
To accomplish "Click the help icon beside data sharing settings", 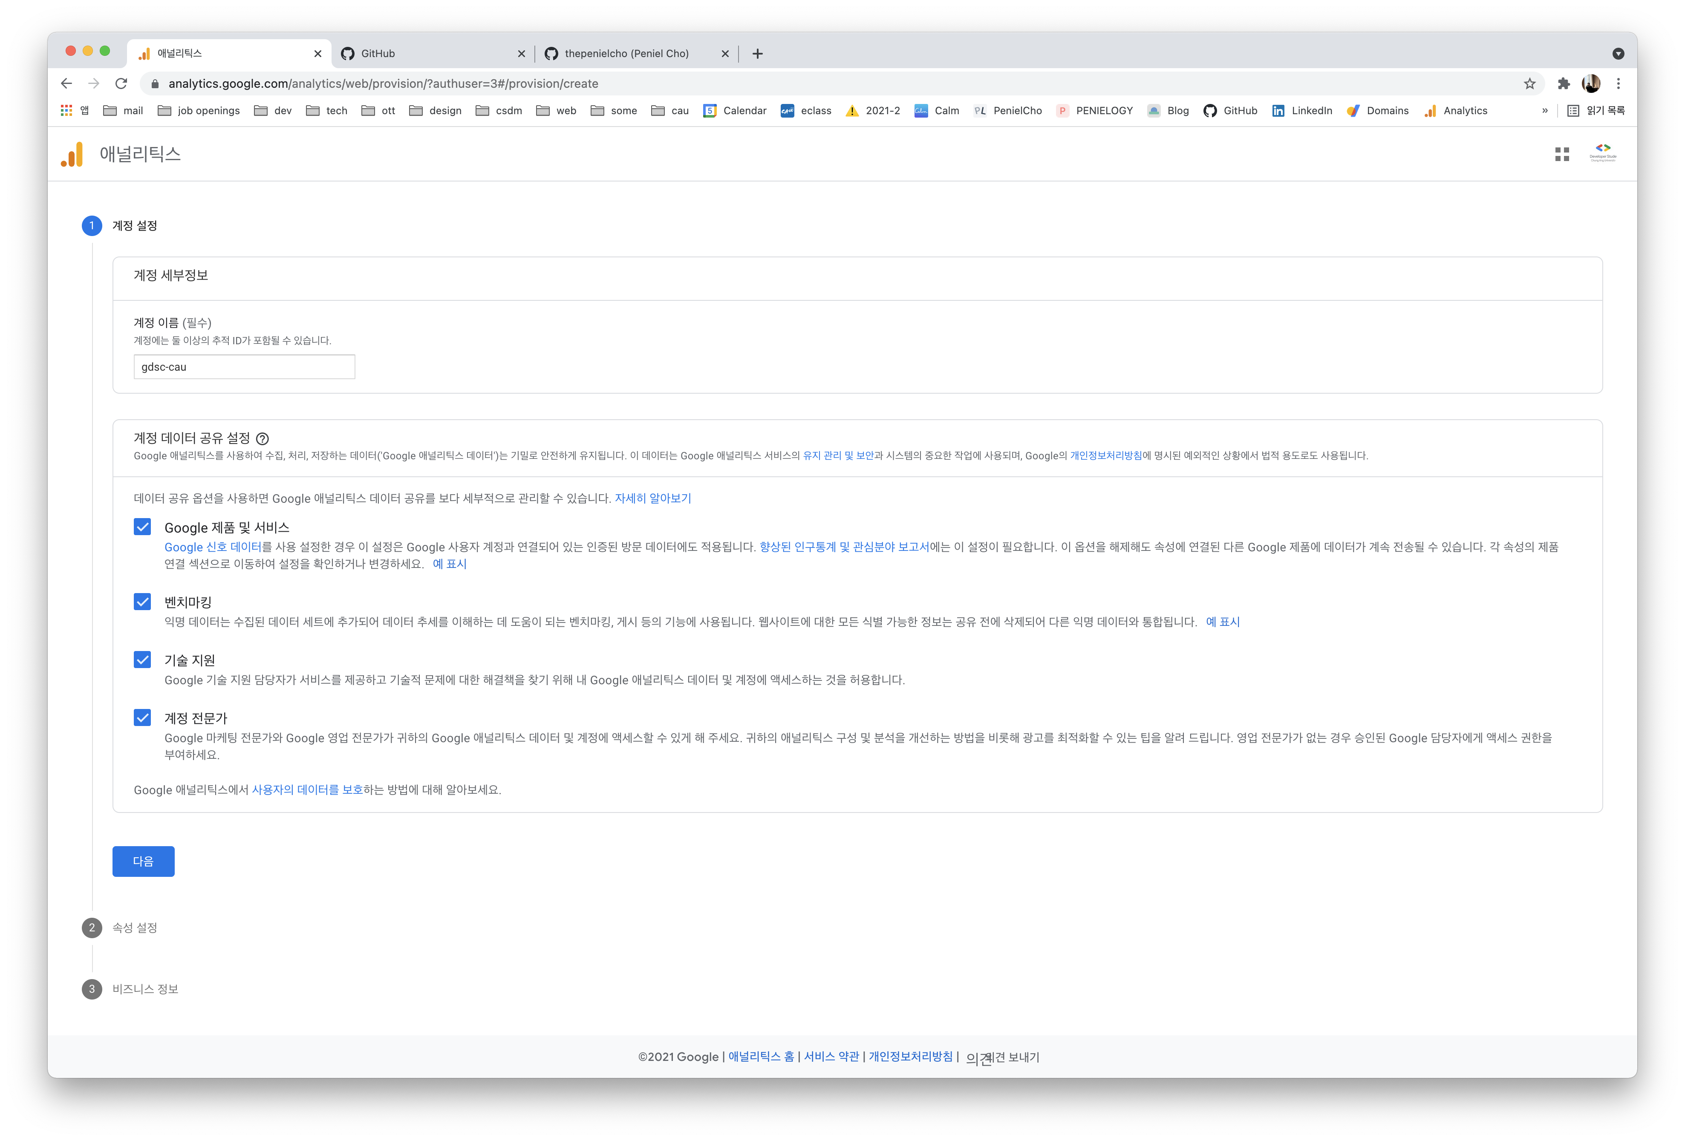I will coord(263,438).
